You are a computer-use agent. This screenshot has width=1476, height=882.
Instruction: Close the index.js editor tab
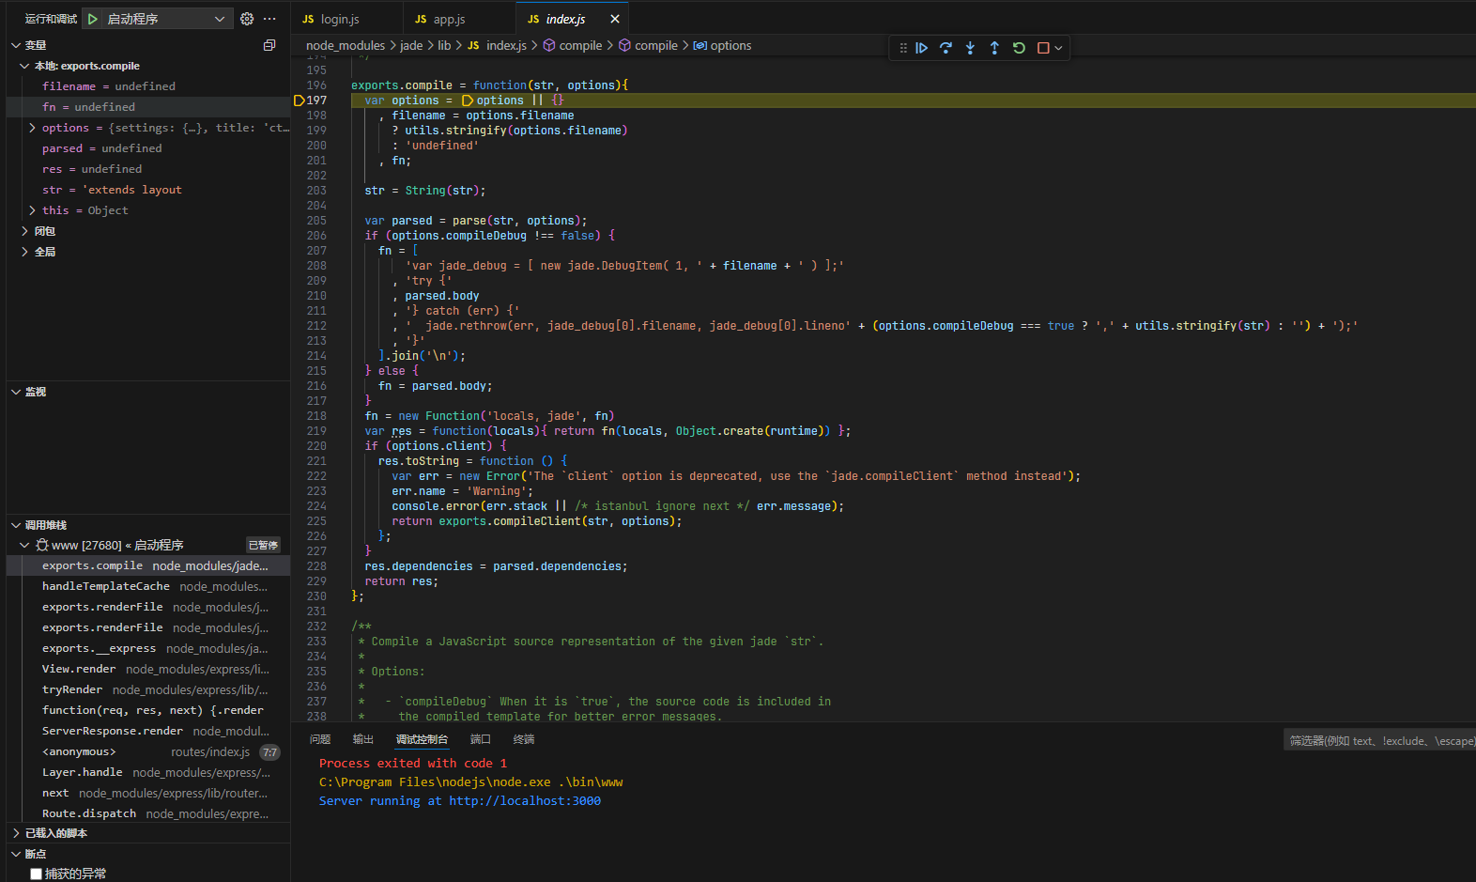pos(615,19)
